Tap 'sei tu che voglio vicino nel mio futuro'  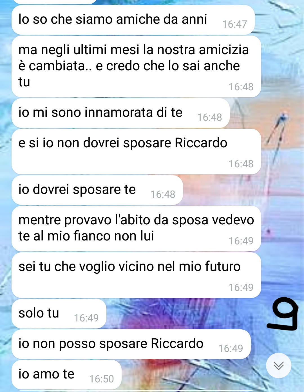pyautogui.click(x=136, y=275)
